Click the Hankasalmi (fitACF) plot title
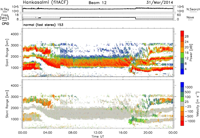Viewport: 200px width, 138px height. [x=45, y=2]
